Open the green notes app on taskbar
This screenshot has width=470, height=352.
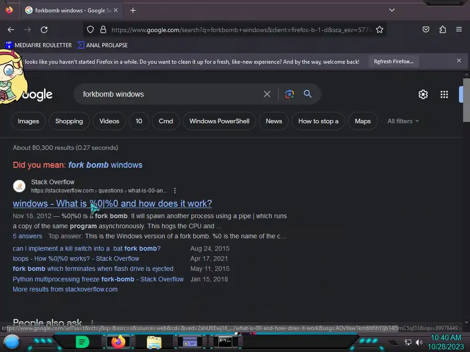pos(83,342)
